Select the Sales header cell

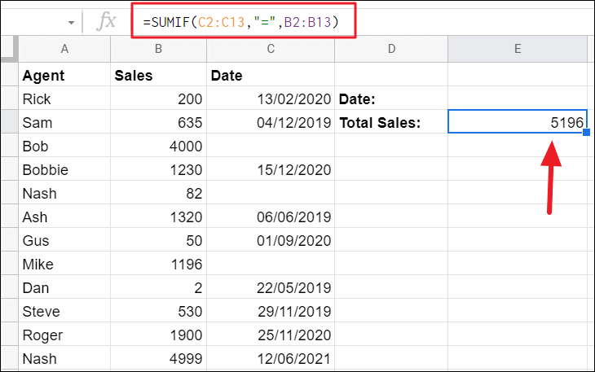tap(157, 76)
